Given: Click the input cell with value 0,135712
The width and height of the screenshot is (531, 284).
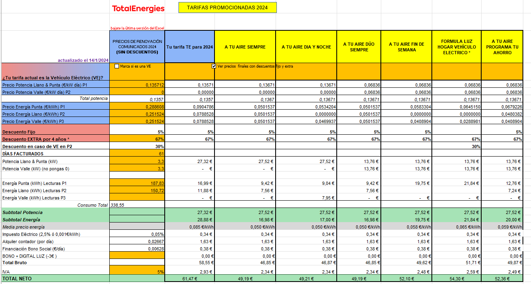Looking at the screenshot, I should [x=137, y=85].
